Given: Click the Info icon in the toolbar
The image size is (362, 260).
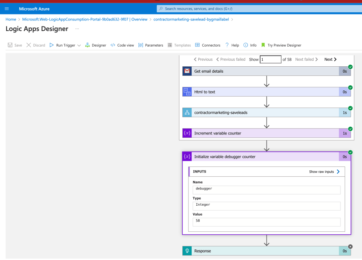Looking at the screenshot, I should 246,45.
